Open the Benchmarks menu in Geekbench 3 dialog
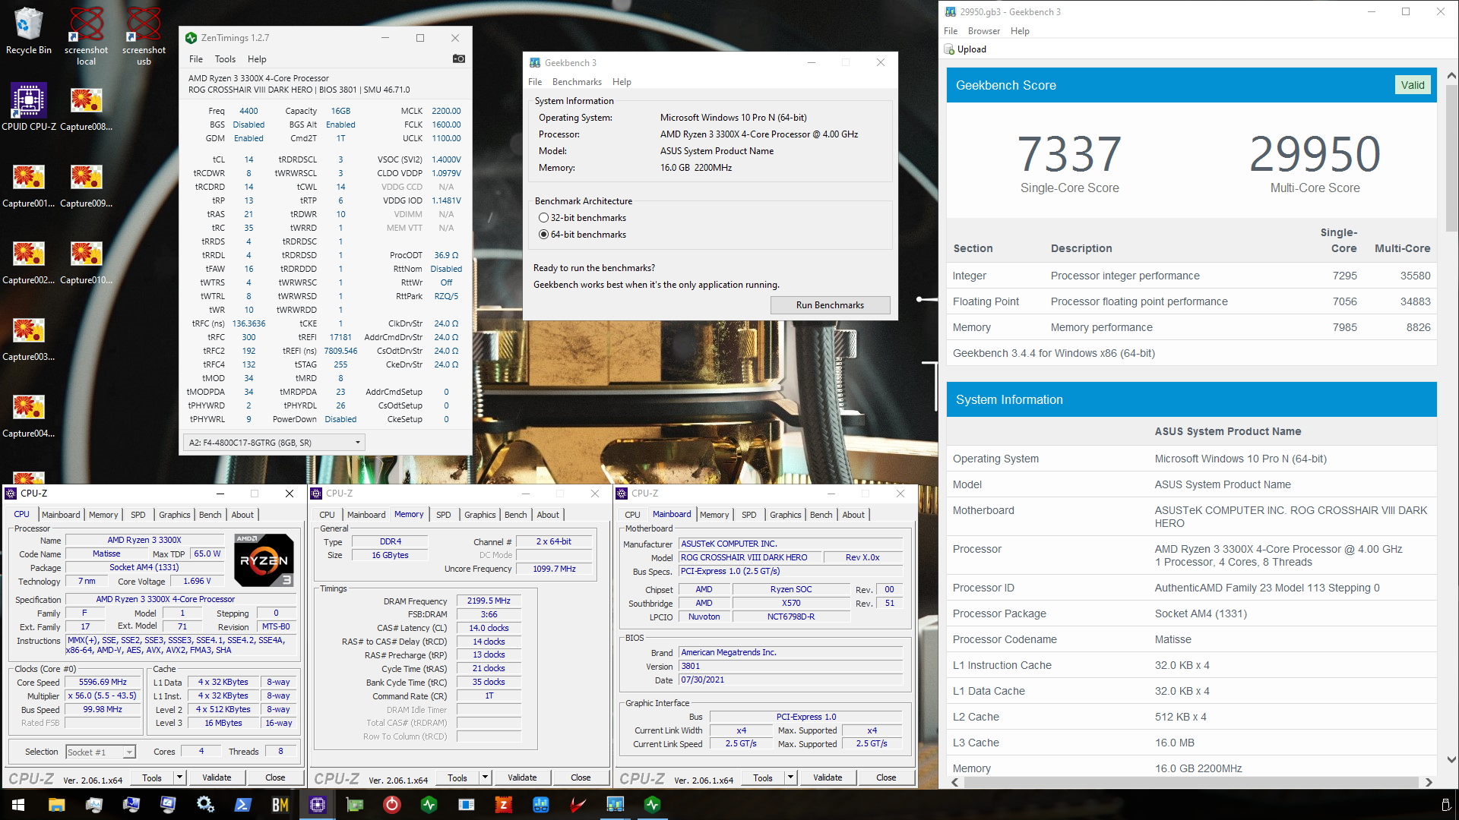1459x820 pixels. coord(577,82)
